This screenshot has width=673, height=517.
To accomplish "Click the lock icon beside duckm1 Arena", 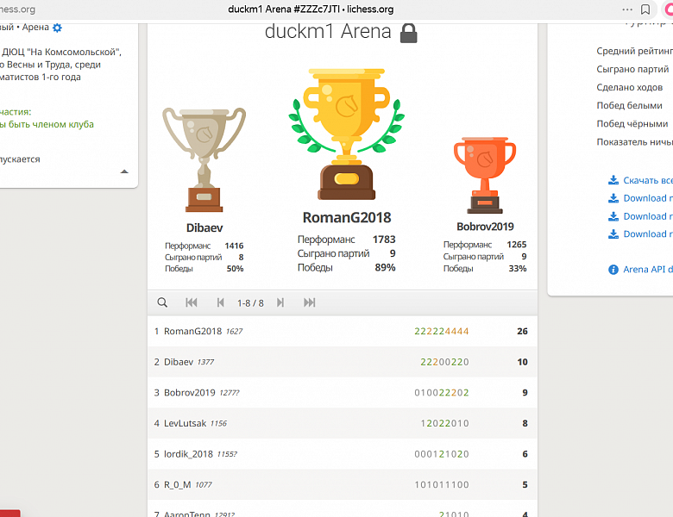I will pos(409,33).
